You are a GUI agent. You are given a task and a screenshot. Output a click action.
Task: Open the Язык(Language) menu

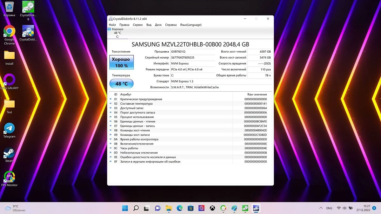click(190, 25)
